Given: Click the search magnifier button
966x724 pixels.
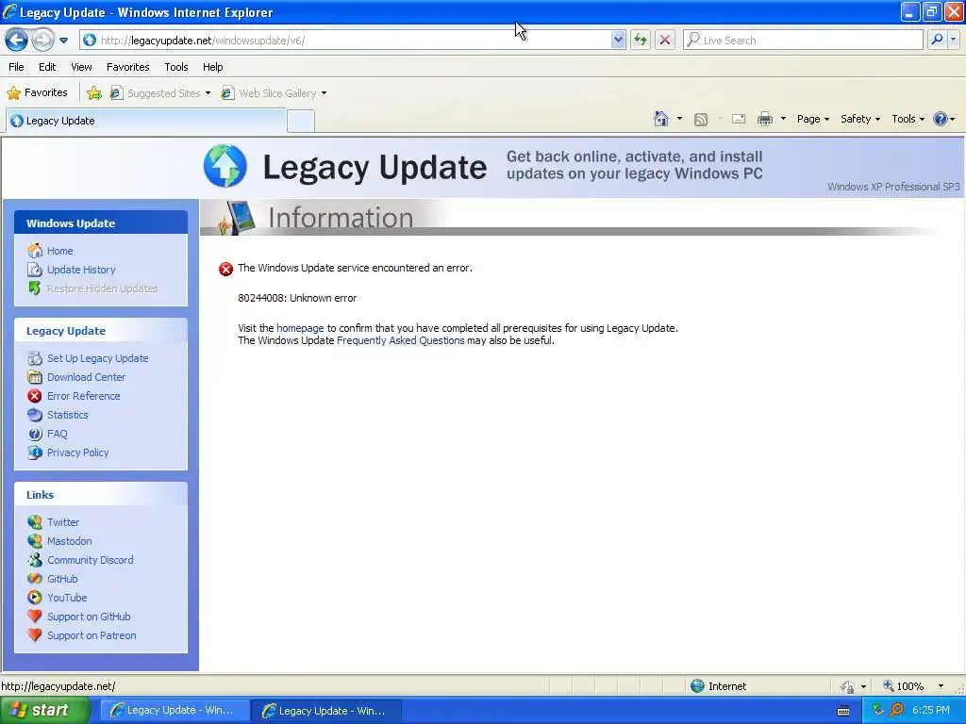Looking at the screenshot, I should point(937,40).
